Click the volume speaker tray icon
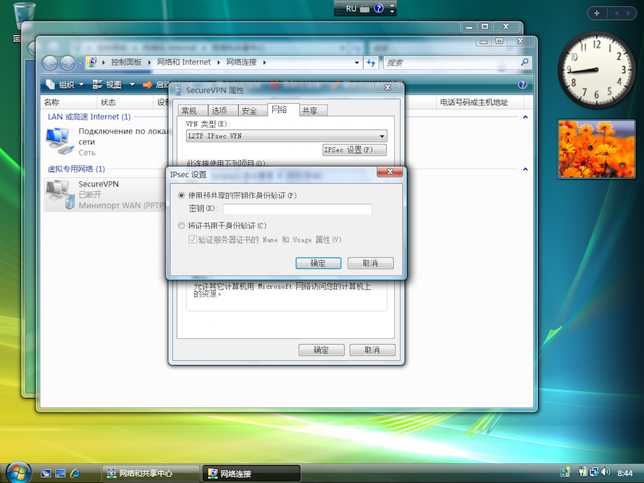 coord(606,472)
